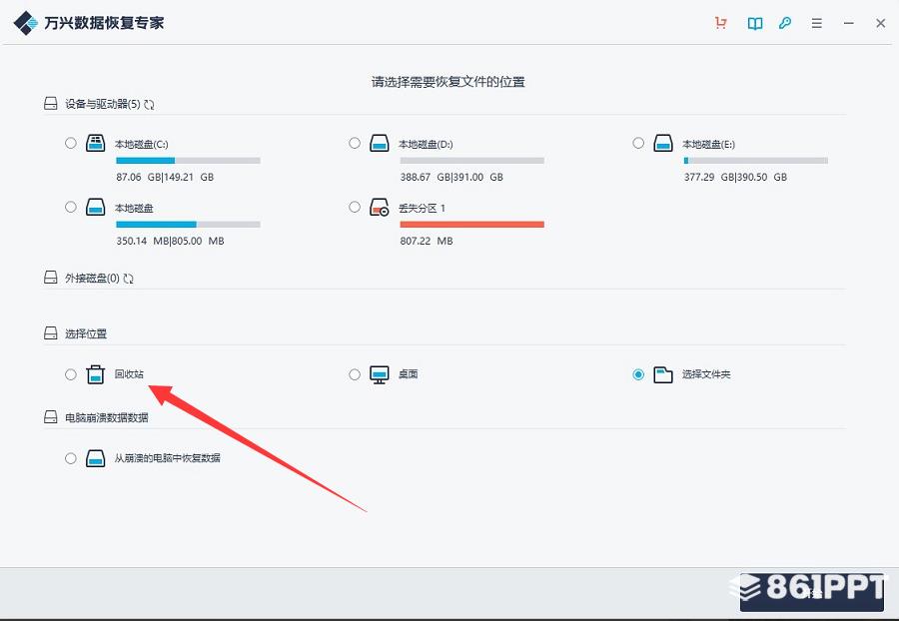Click the 377.29 GB|390.50 GB text
This screenshot has width=899, height=621.
tap(735, 177)
